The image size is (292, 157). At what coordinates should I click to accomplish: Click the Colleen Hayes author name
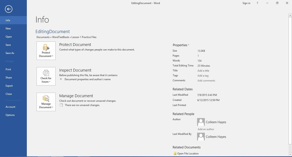pos(216,122)
